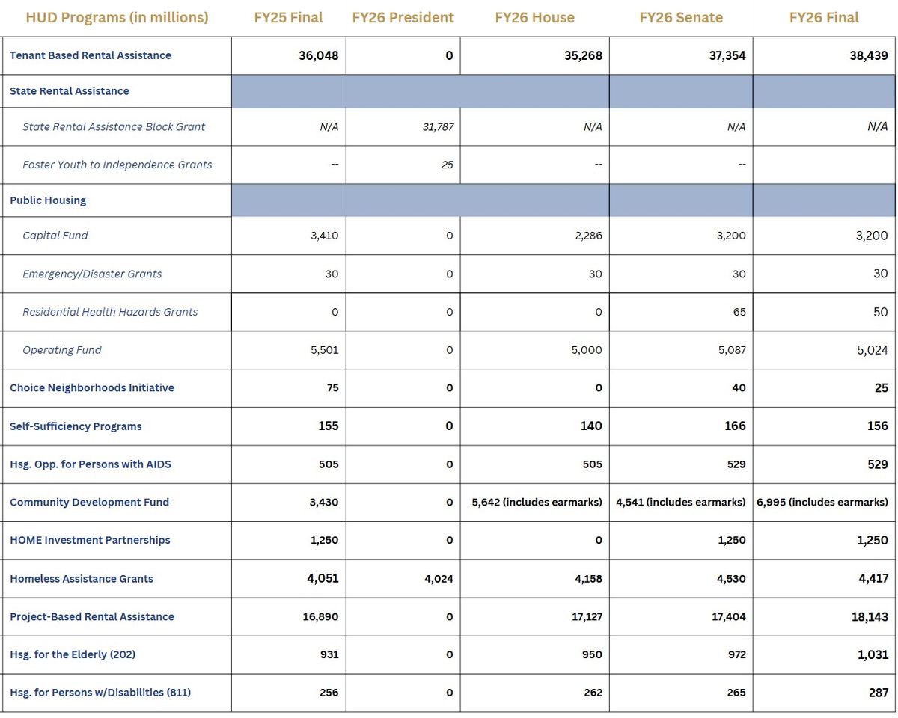
Task: Click State Rental Assistance Block Grant label
Action: (x=114, y=127)
